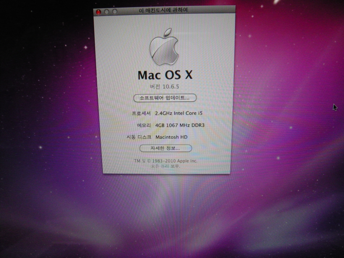The height and width of the screenshot is (258, 344).
Task: Click the 시동 디스크 label
Action: click(139, 137)
